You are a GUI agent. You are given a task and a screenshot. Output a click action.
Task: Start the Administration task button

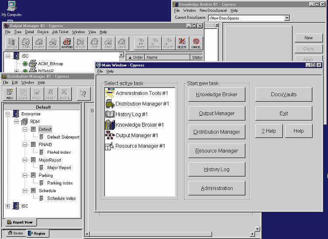(217, 188)
